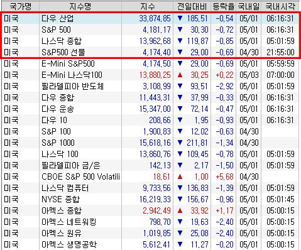301x250 pixels.
Task: Select the E-Mini 나스닥100 row
Action: click(150, 75)
